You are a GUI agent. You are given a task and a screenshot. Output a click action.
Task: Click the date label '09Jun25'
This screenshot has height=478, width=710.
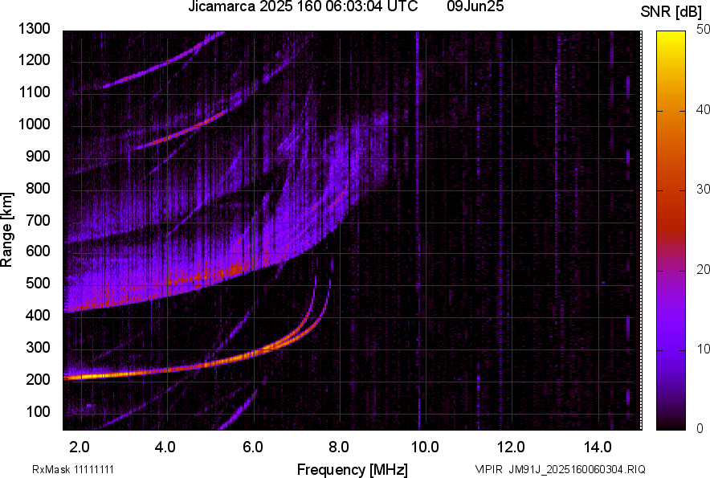475,6
